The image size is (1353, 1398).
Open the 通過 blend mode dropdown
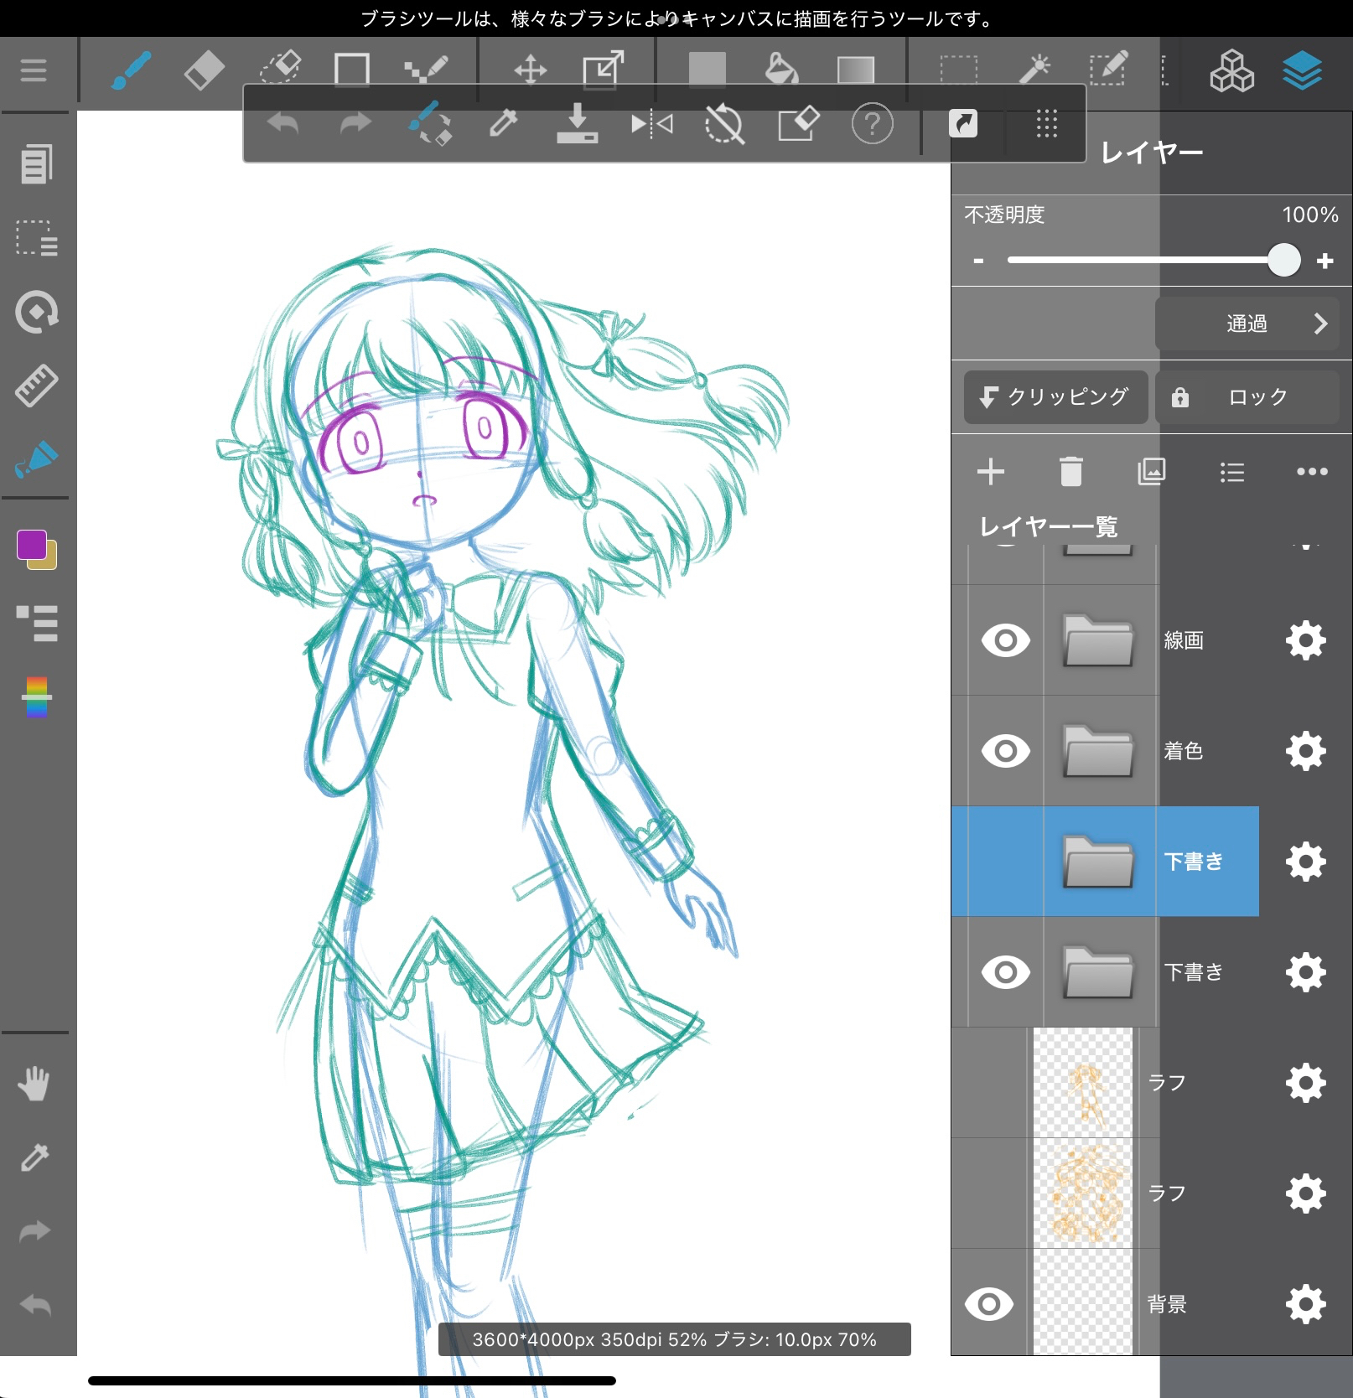click(x=1247, y=324)
